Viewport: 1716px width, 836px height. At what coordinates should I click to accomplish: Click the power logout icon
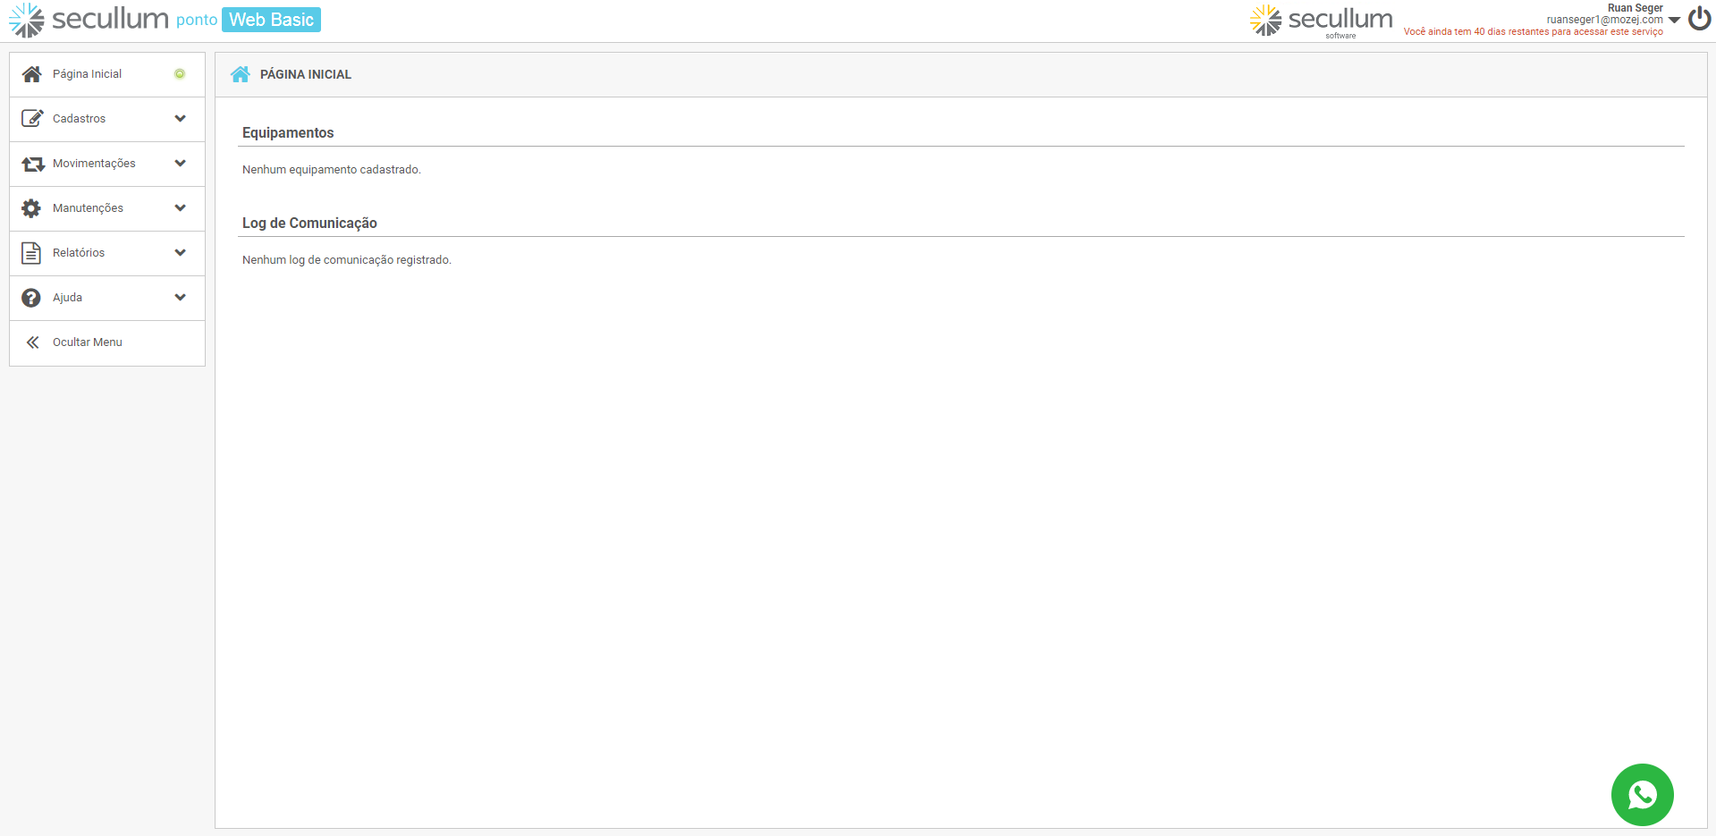point(1699,19)
